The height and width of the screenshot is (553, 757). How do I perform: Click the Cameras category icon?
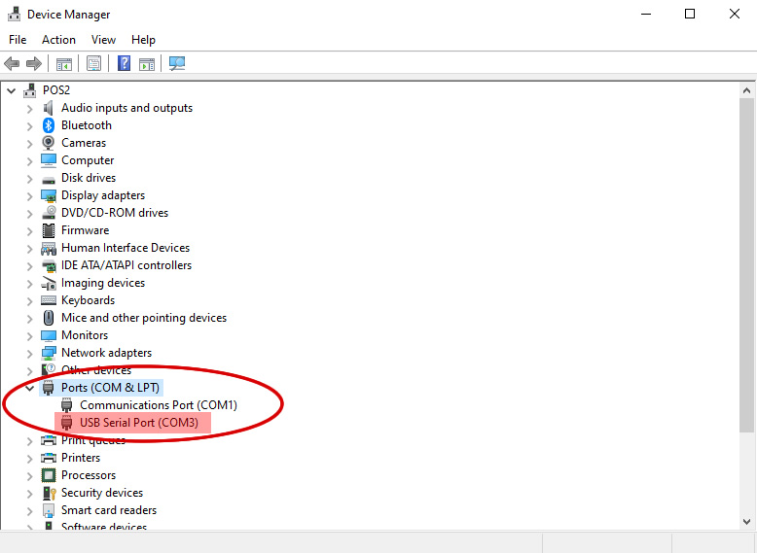coord(49,143)
